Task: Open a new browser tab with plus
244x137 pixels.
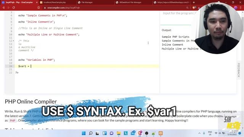Action: [x=194, y=2]
